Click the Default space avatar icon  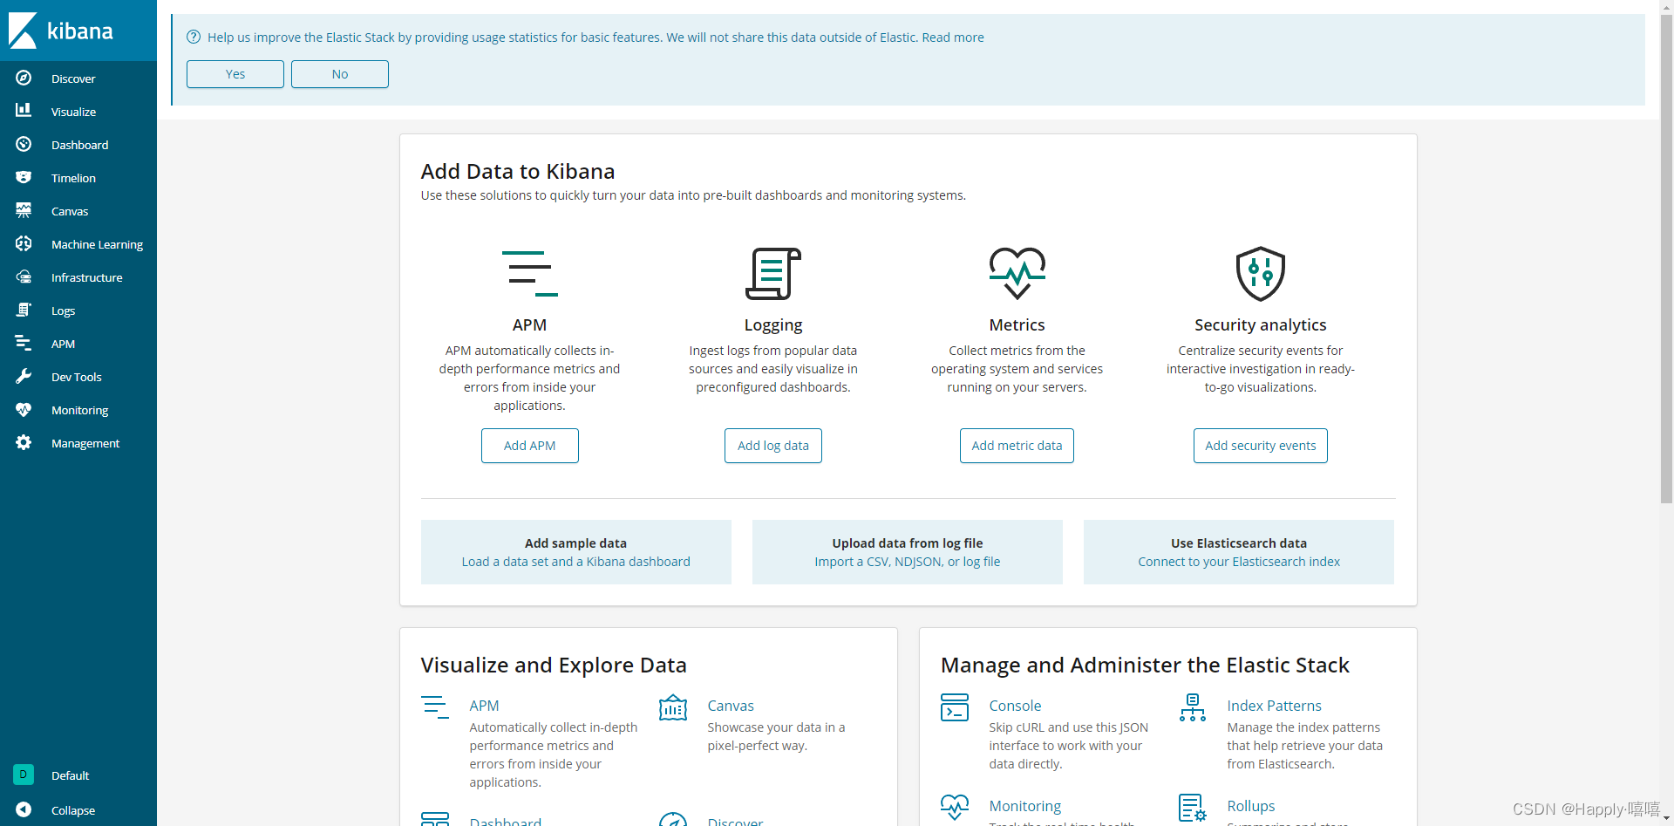click(x=24, y=775)
